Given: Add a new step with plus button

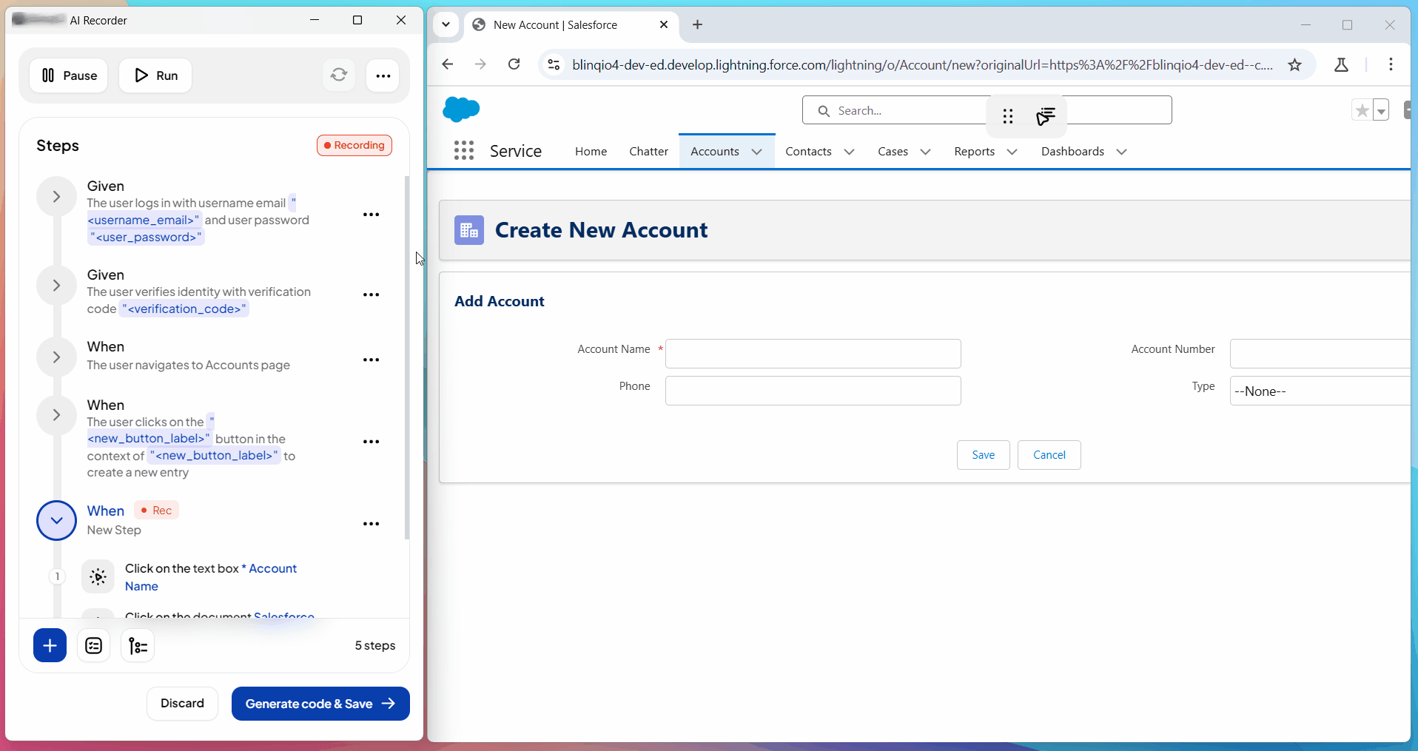Looking at the screenshot, I should 50,646.
